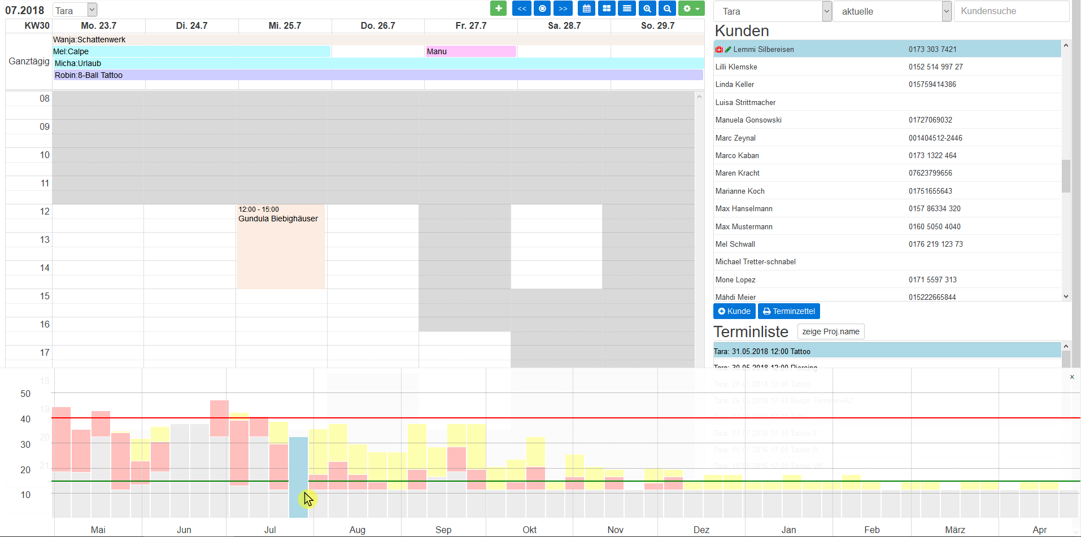Click all-day event Wanja:Schattenwerk
The height and width of the screenshot is (537, 1081).
(378, 40)
